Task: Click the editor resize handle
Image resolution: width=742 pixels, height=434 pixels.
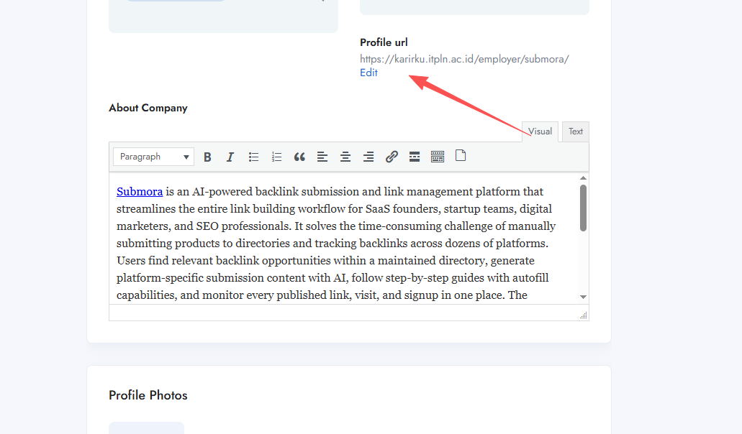Action: point(584,315)
